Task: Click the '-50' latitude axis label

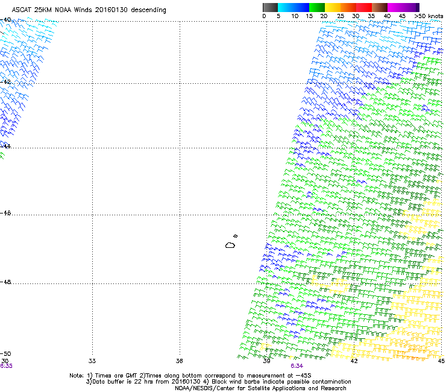Action: (x=5, y=354)
